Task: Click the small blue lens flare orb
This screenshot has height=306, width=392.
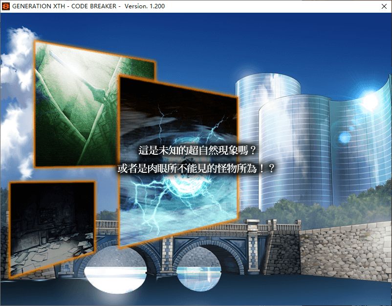Action: tap(344, 137)
